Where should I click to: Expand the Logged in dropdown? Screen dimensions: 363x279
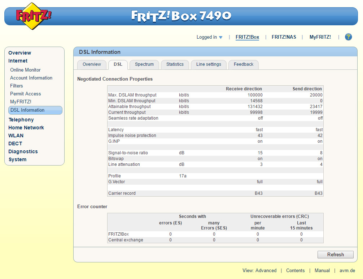[209, 37]
